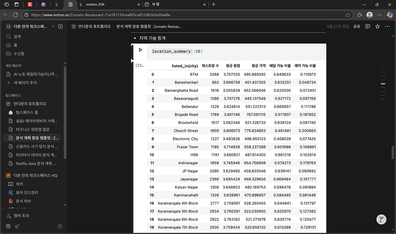Open Edge settings and more menu

click(380, 15)
